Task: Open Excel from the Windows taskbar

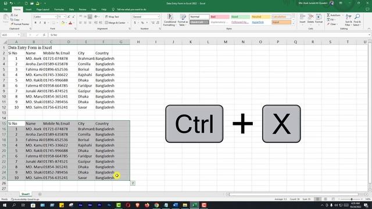Action: click(x=195, y=205)
